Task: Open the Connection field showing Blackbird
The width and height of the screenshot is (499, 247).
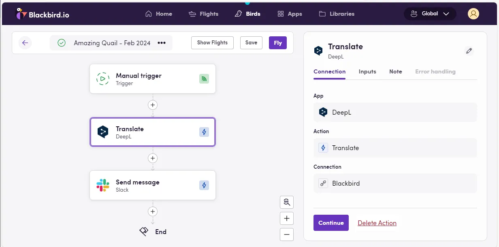Action: [x=395, y=183]
